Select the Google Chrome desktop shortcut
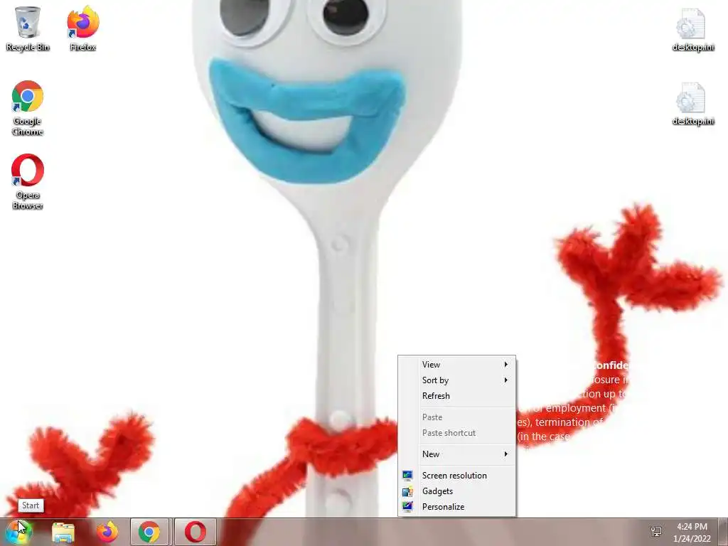728x546 pixels. click(x=28, y=108)
